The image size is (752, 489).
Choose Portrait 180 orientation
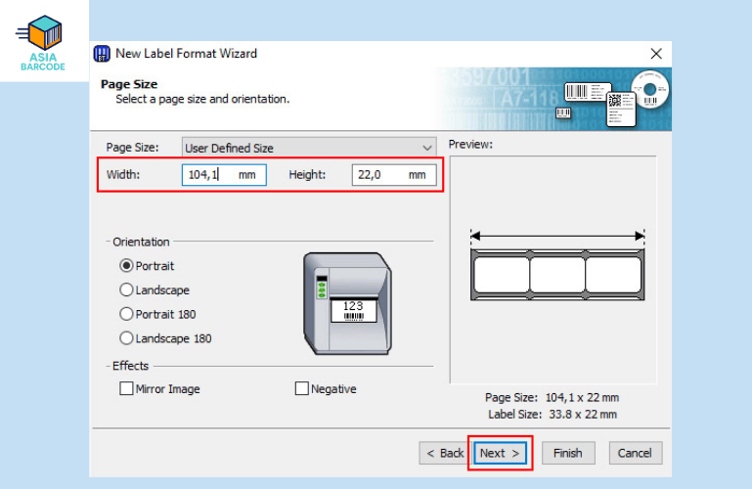(x=126, y=314)
